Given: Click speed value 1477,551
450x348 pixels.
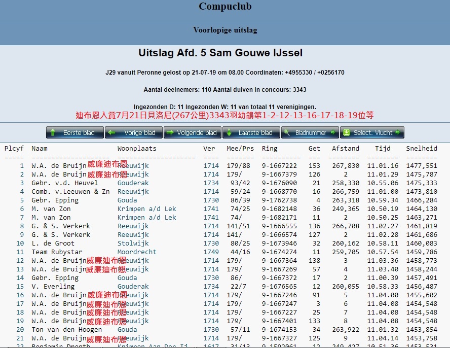Looking at the screenshot, I should (x=422, y=166).
